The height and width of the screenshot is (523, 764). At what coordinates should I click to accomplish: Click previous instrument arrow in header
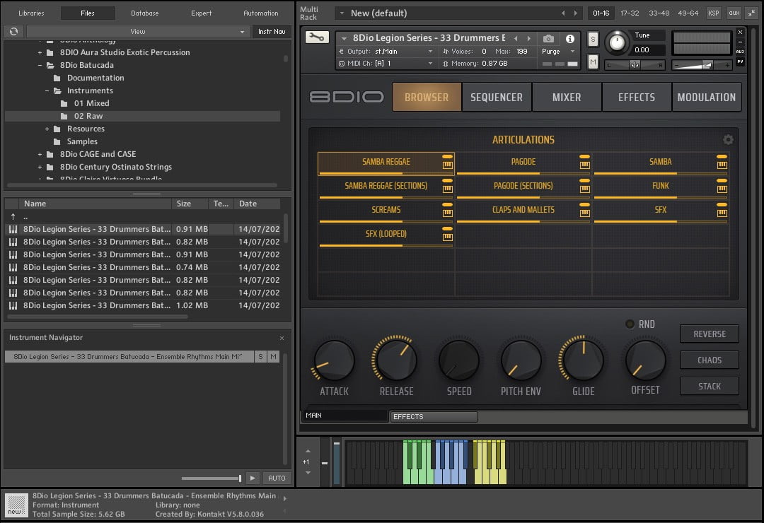point(516,38)
